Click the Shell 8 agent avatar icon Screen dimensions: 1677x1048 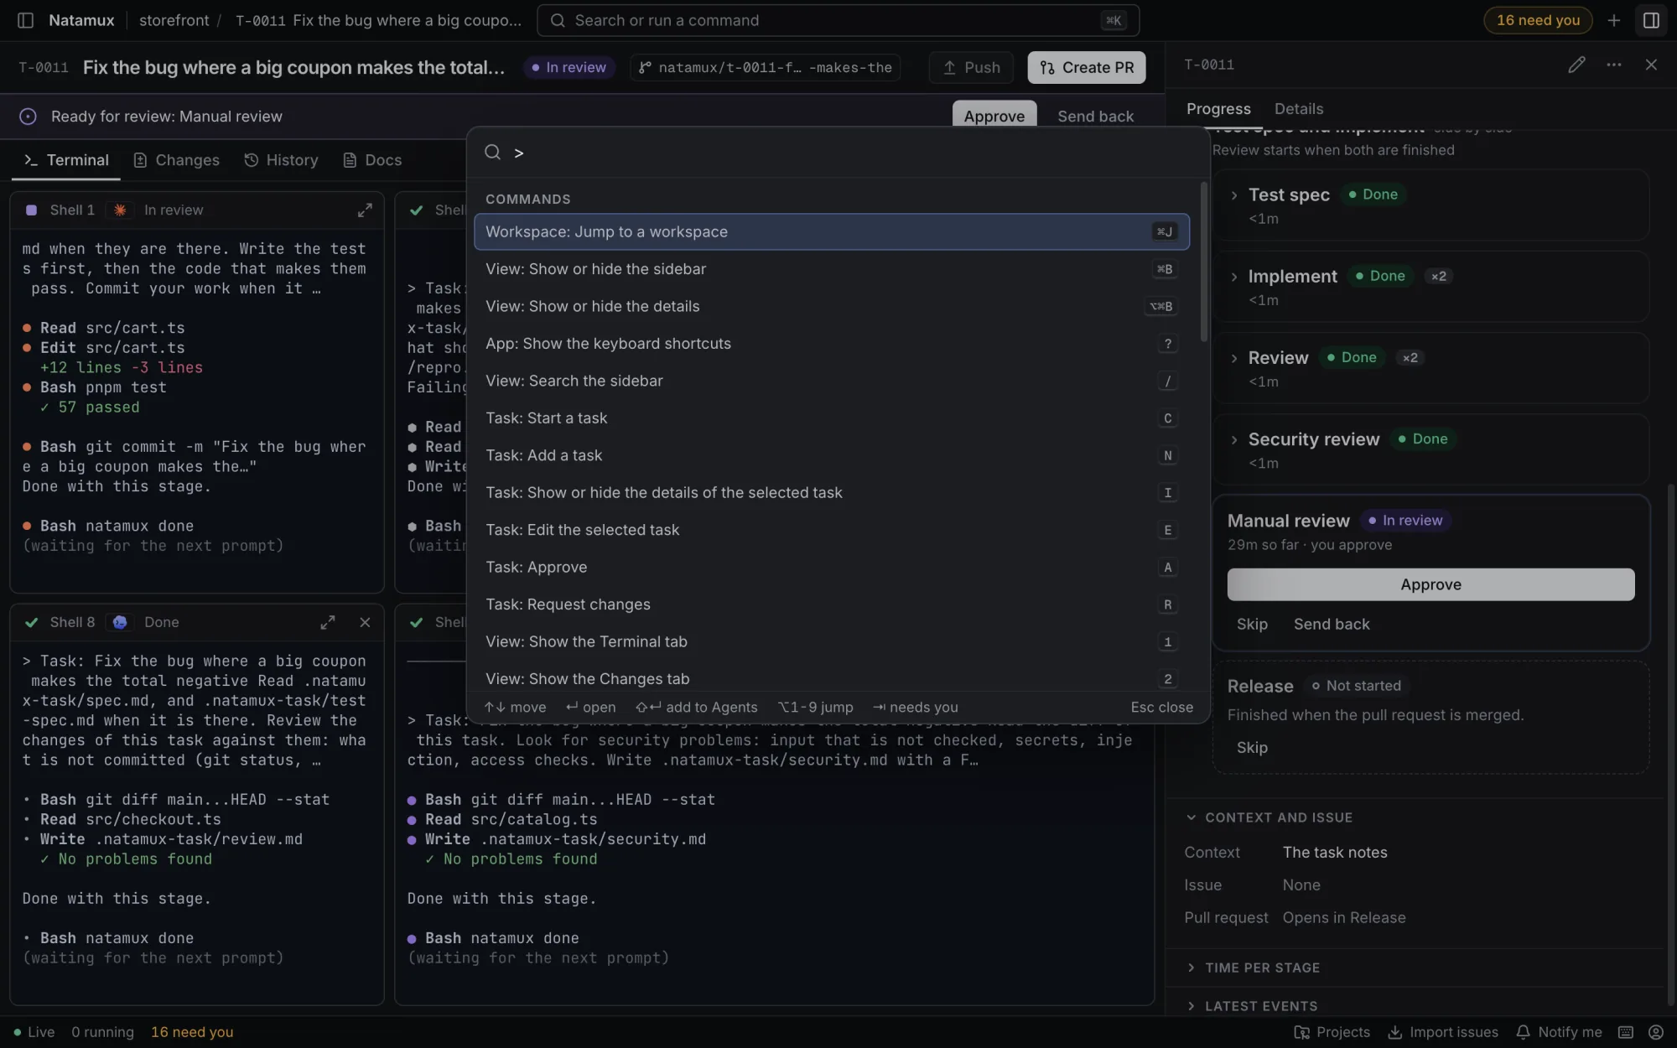pos(120,622)
